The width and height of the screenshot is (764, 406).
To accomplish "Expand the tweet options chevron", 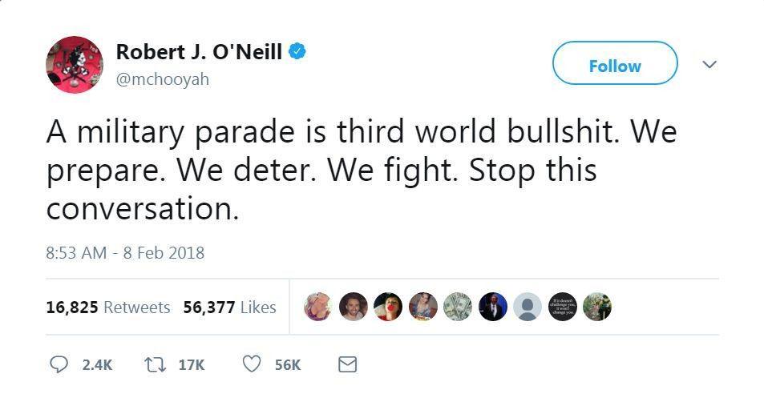I will (709, 64).
